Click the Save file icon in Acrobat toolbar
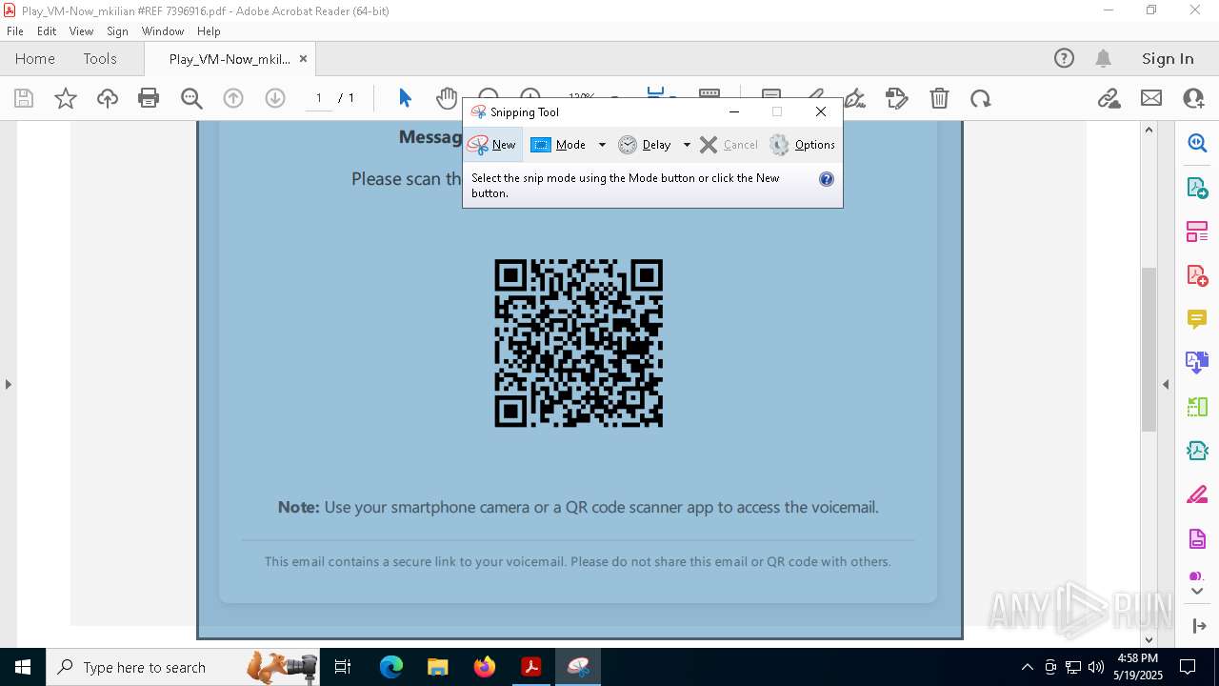 click(x=24, y=98)
